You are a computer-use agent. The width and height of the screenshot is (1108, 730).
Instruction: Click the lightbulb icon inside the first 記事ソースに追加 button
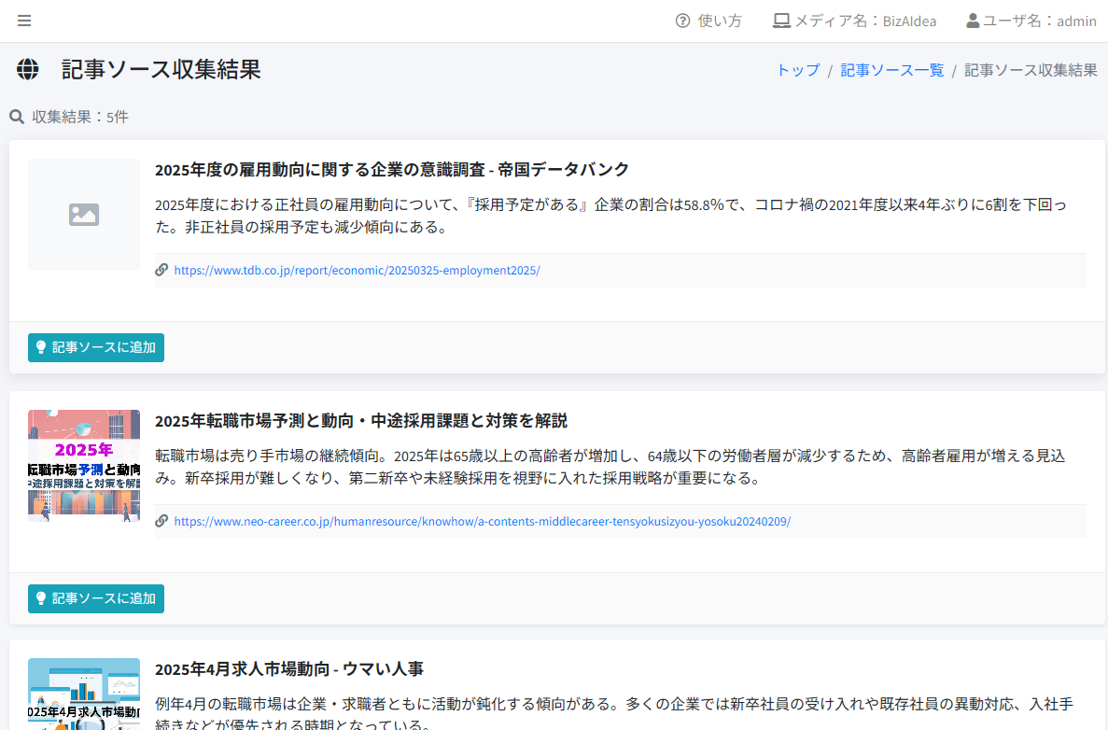coord(41,347)
